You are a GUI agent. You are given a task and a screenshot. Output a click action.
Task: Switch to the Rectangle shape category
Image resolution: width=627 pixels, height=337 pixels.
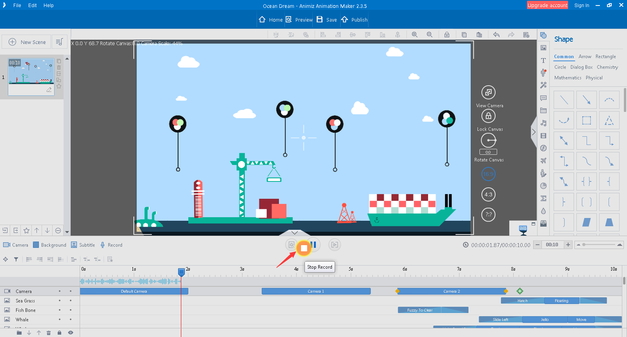click(606, 57)
